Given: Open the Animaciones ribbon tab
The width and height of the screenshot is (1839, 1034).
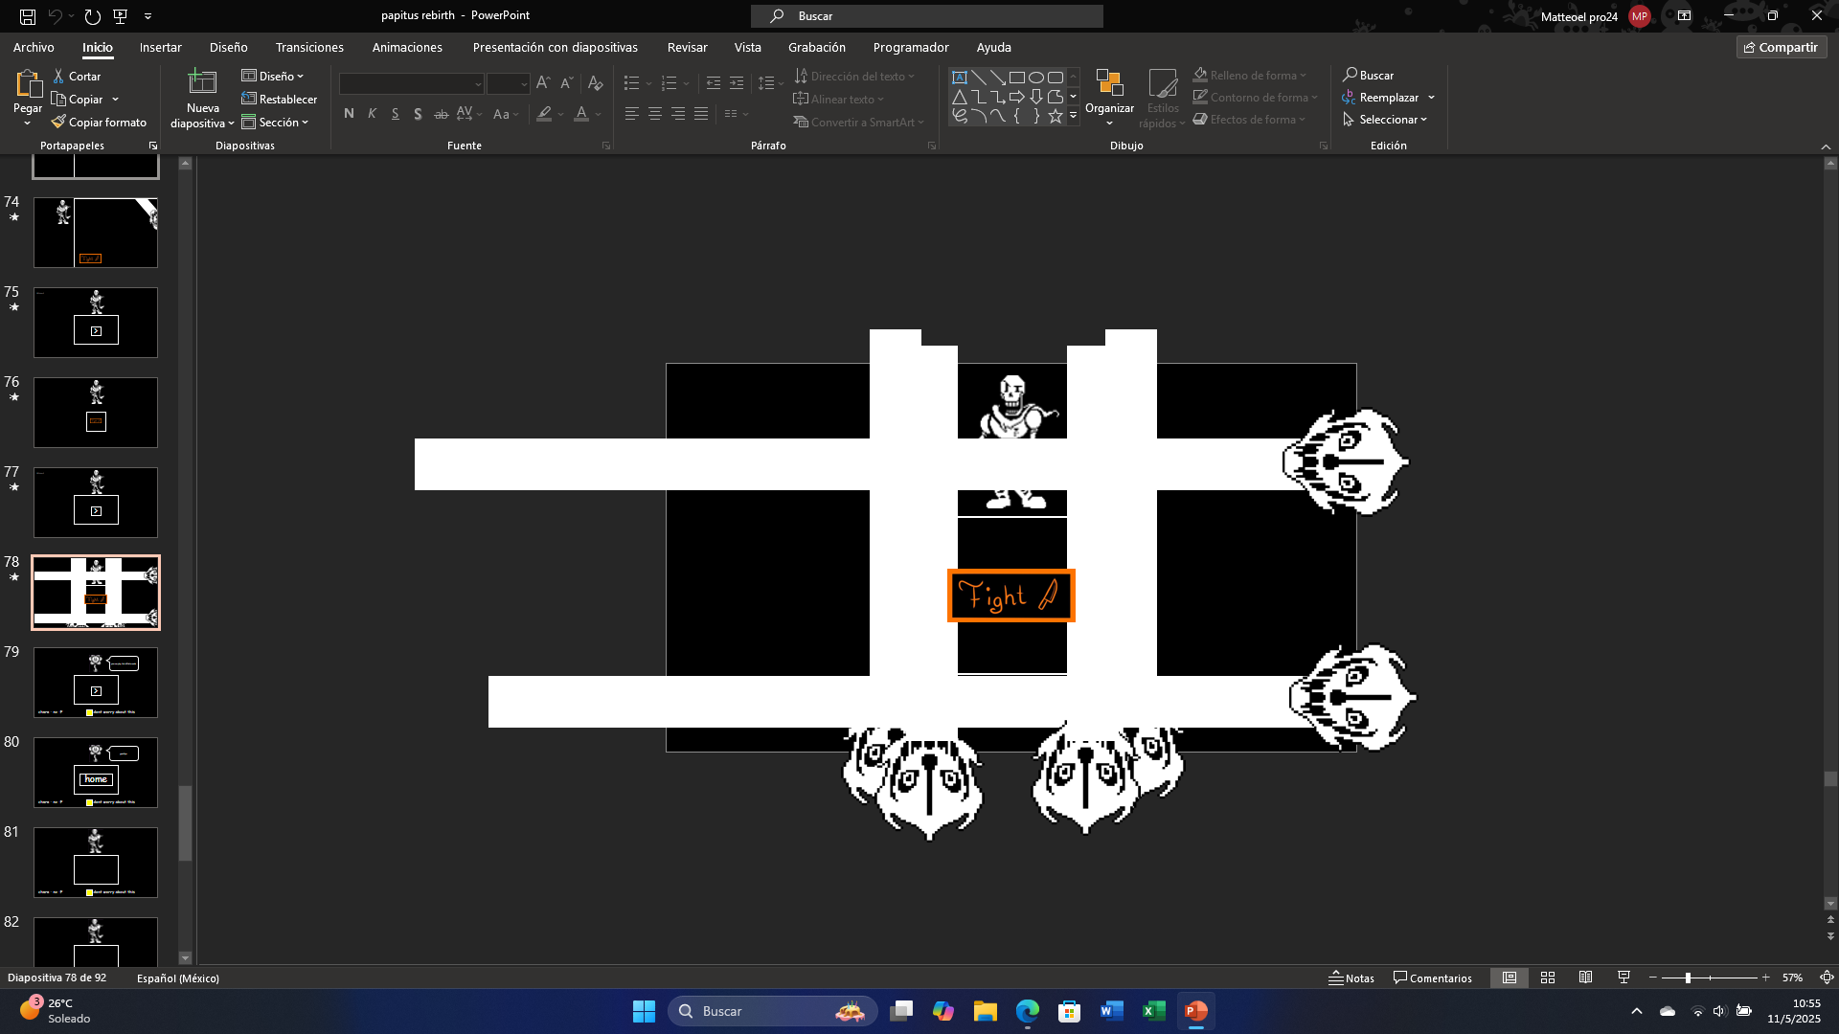Looking at the screenshot, I should coord(407,47).
